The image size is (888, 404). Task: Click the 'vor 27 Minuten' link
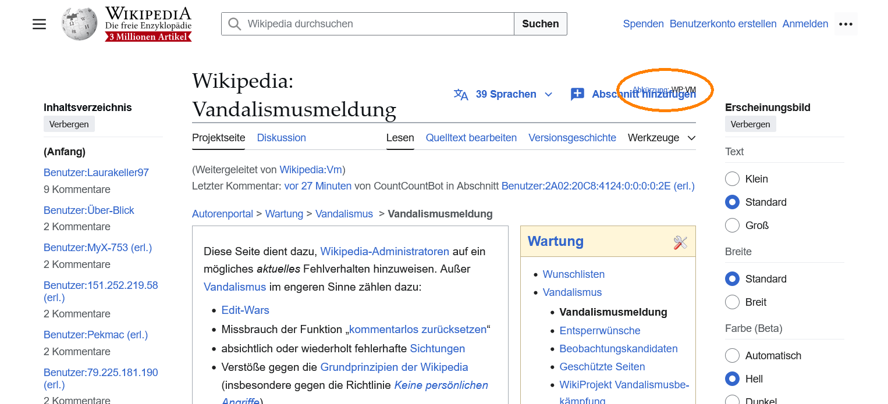[x=318, y=186]
